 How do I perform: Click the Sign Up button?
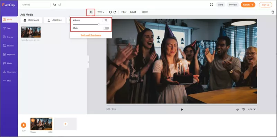coord(266,5)
